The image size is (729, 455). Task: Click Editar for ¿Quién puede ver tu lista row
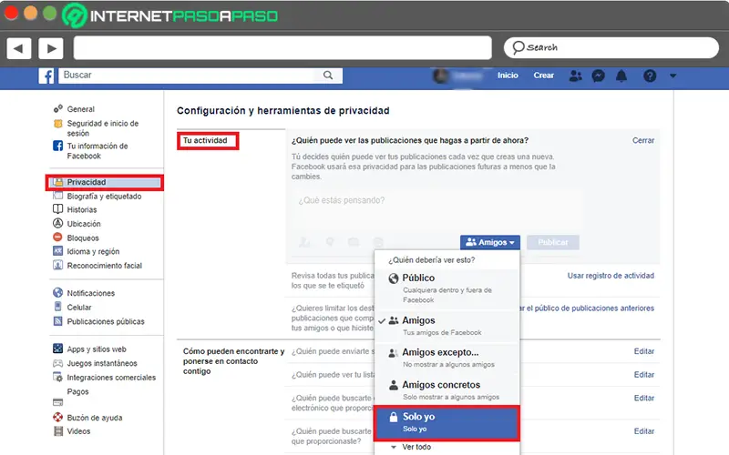(x=644, y=375)
